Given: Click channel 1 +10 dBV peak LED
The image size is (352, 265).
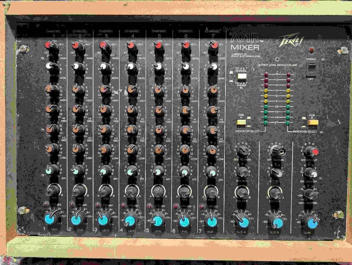Looking at the screenshot, I should point(46,204).
